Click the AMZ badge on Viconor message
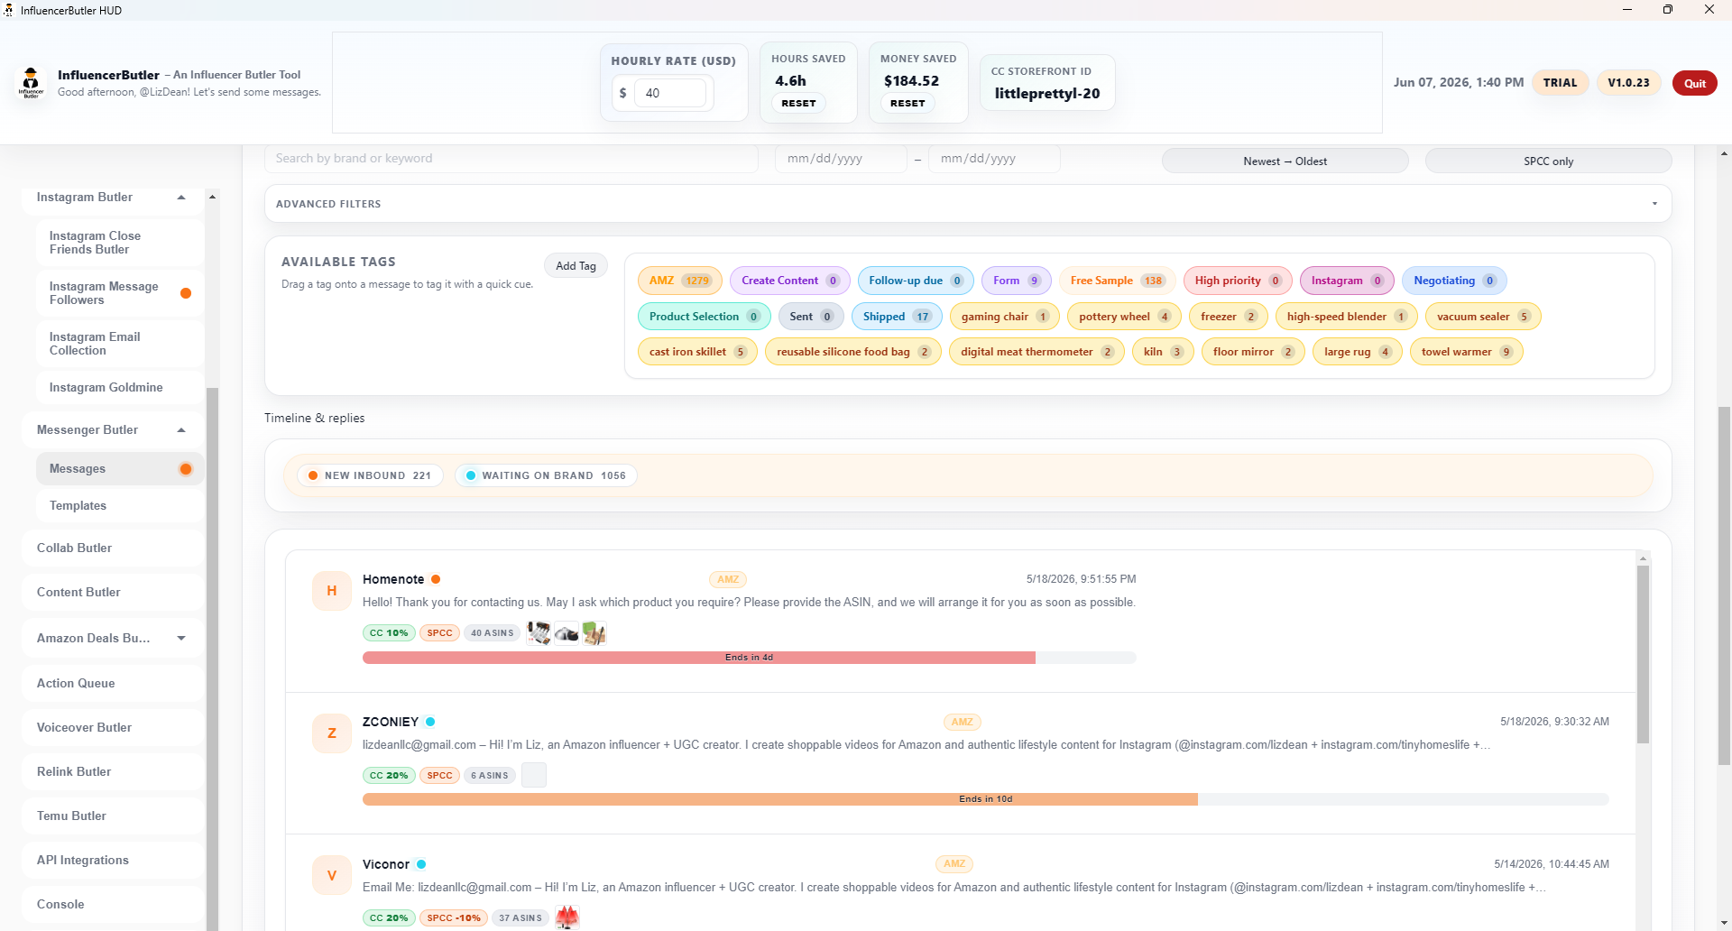The image size is (1732, 931). [954, 864]
